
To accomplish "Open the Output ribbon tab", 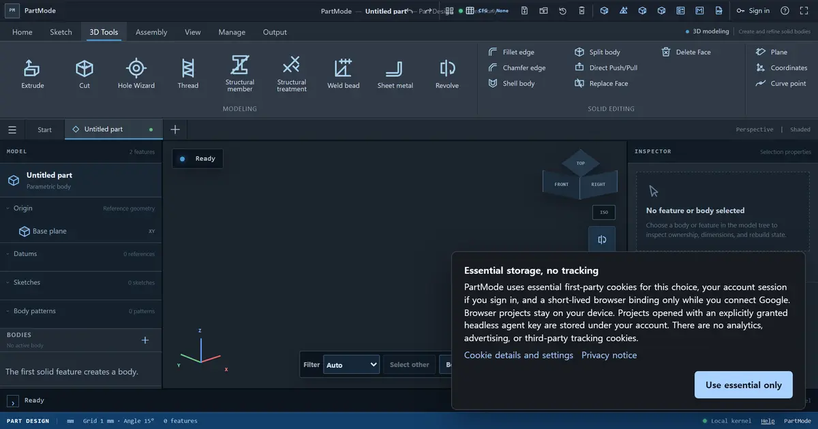I will point(275,32).
